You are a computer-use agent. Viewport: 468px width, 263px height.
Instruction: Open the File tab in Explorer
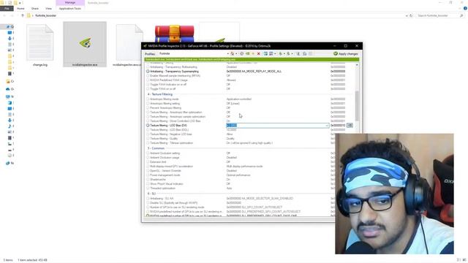pos(7,8)
